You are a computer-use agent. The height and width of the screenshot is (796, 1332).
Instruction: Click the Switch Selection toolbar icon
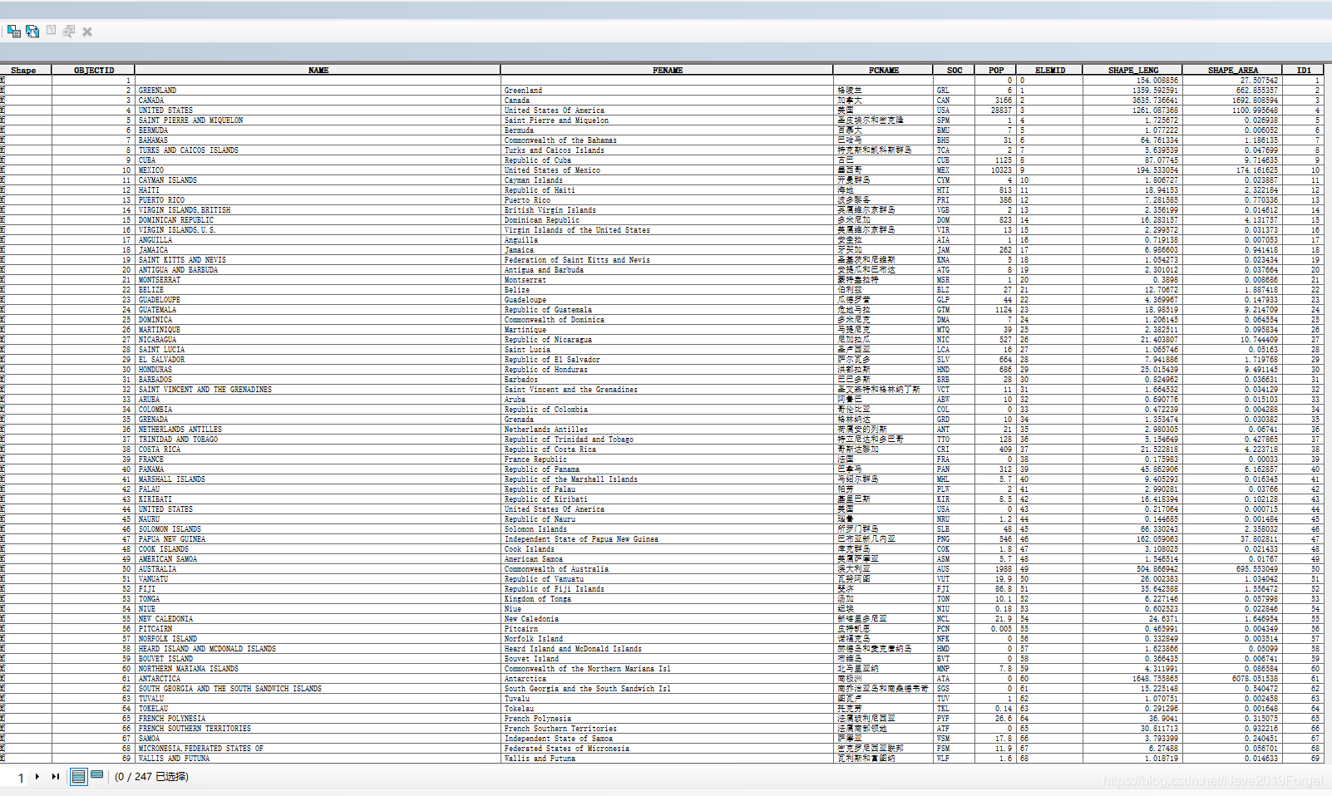[32, 31]
